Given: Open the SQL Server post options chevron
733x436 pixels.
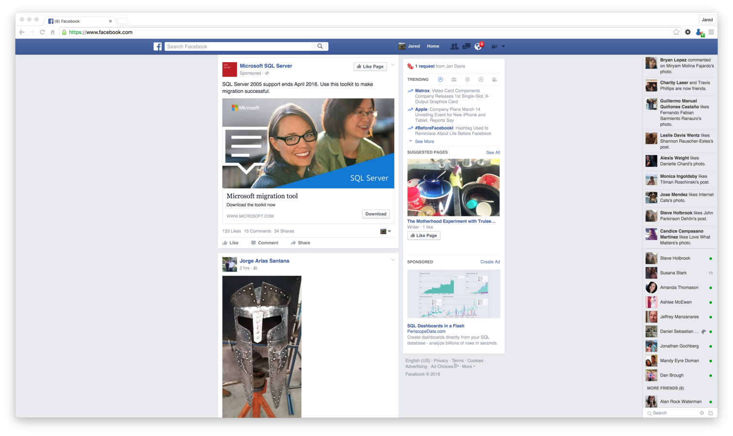Looking at the screenshot, I should (393, 65).
